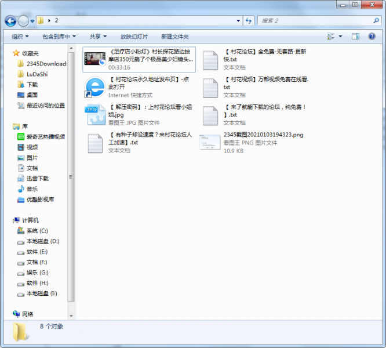Click the 放映幻灯片 toolbar button

pyautogui.click(x=134, y=37)
